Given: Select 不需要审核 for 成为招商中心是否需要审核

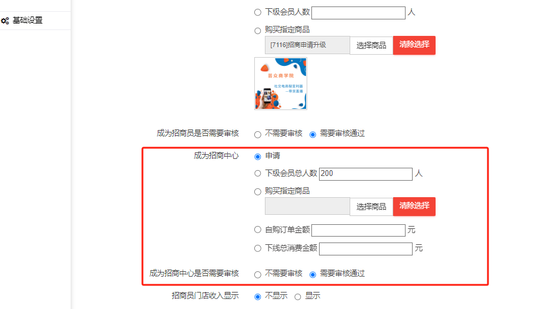Looking at the screenshot, I should pos(258,274).
